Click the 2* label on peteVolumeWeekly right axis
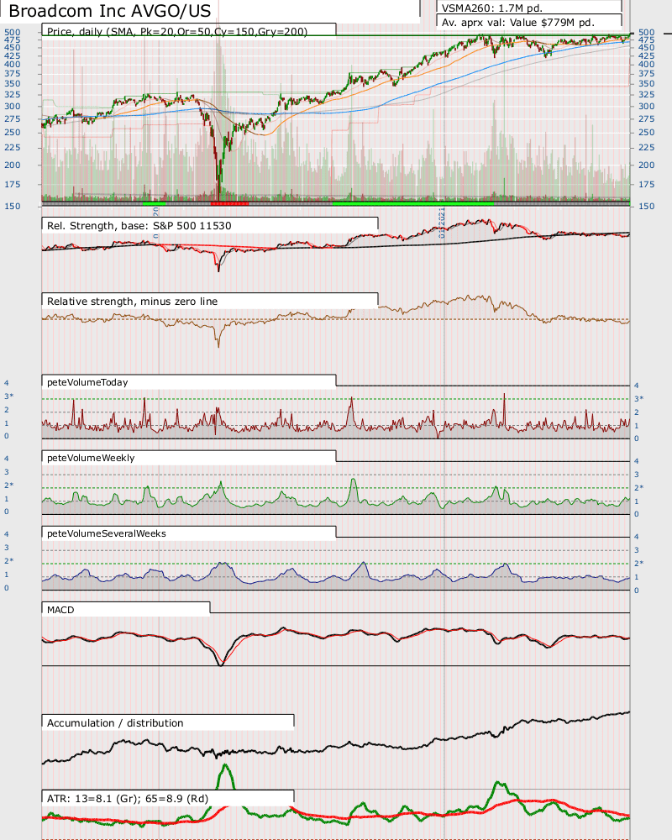672x840 pixels. (x=639, y=488)
